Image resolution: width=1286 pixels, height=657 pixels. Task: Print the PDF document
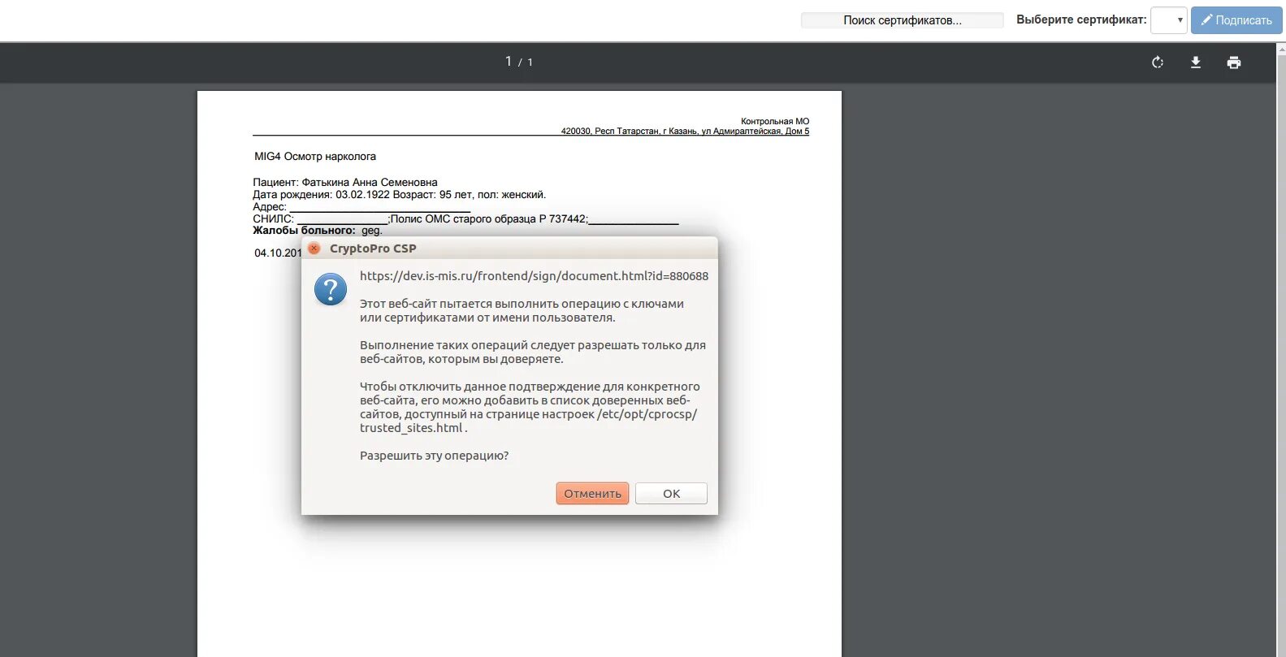point(1234,63)
